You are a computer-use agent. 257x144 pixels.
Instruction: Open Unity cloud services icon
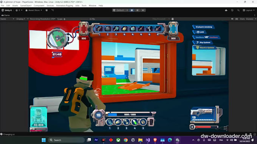[x=226, y=10]
